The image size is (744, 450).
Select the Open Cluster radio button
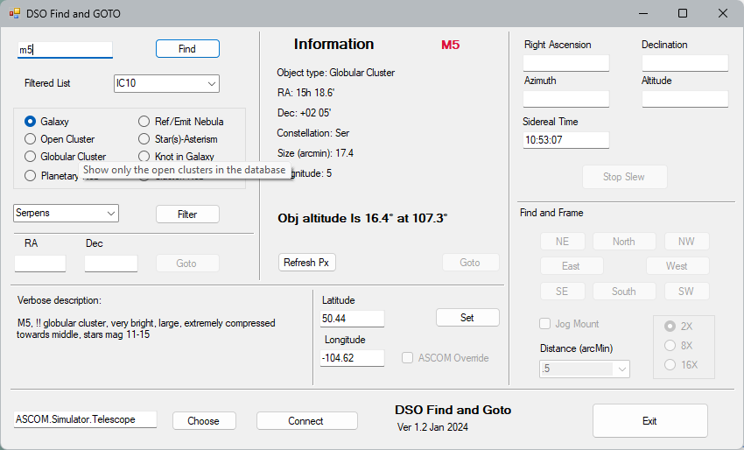[x=30, y=139]
